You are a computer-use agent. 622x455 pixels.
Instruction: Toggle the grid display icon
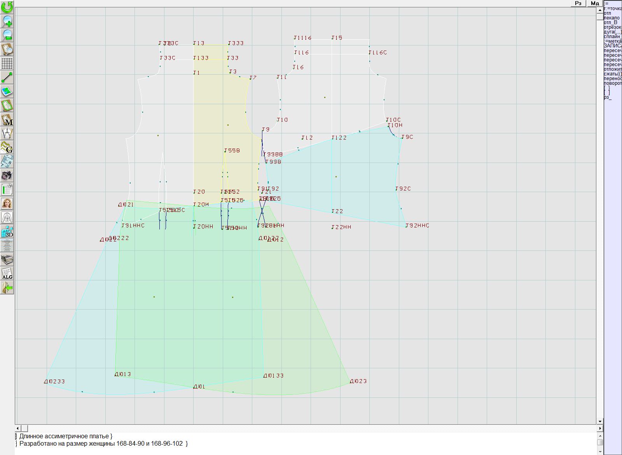point(7,63)
